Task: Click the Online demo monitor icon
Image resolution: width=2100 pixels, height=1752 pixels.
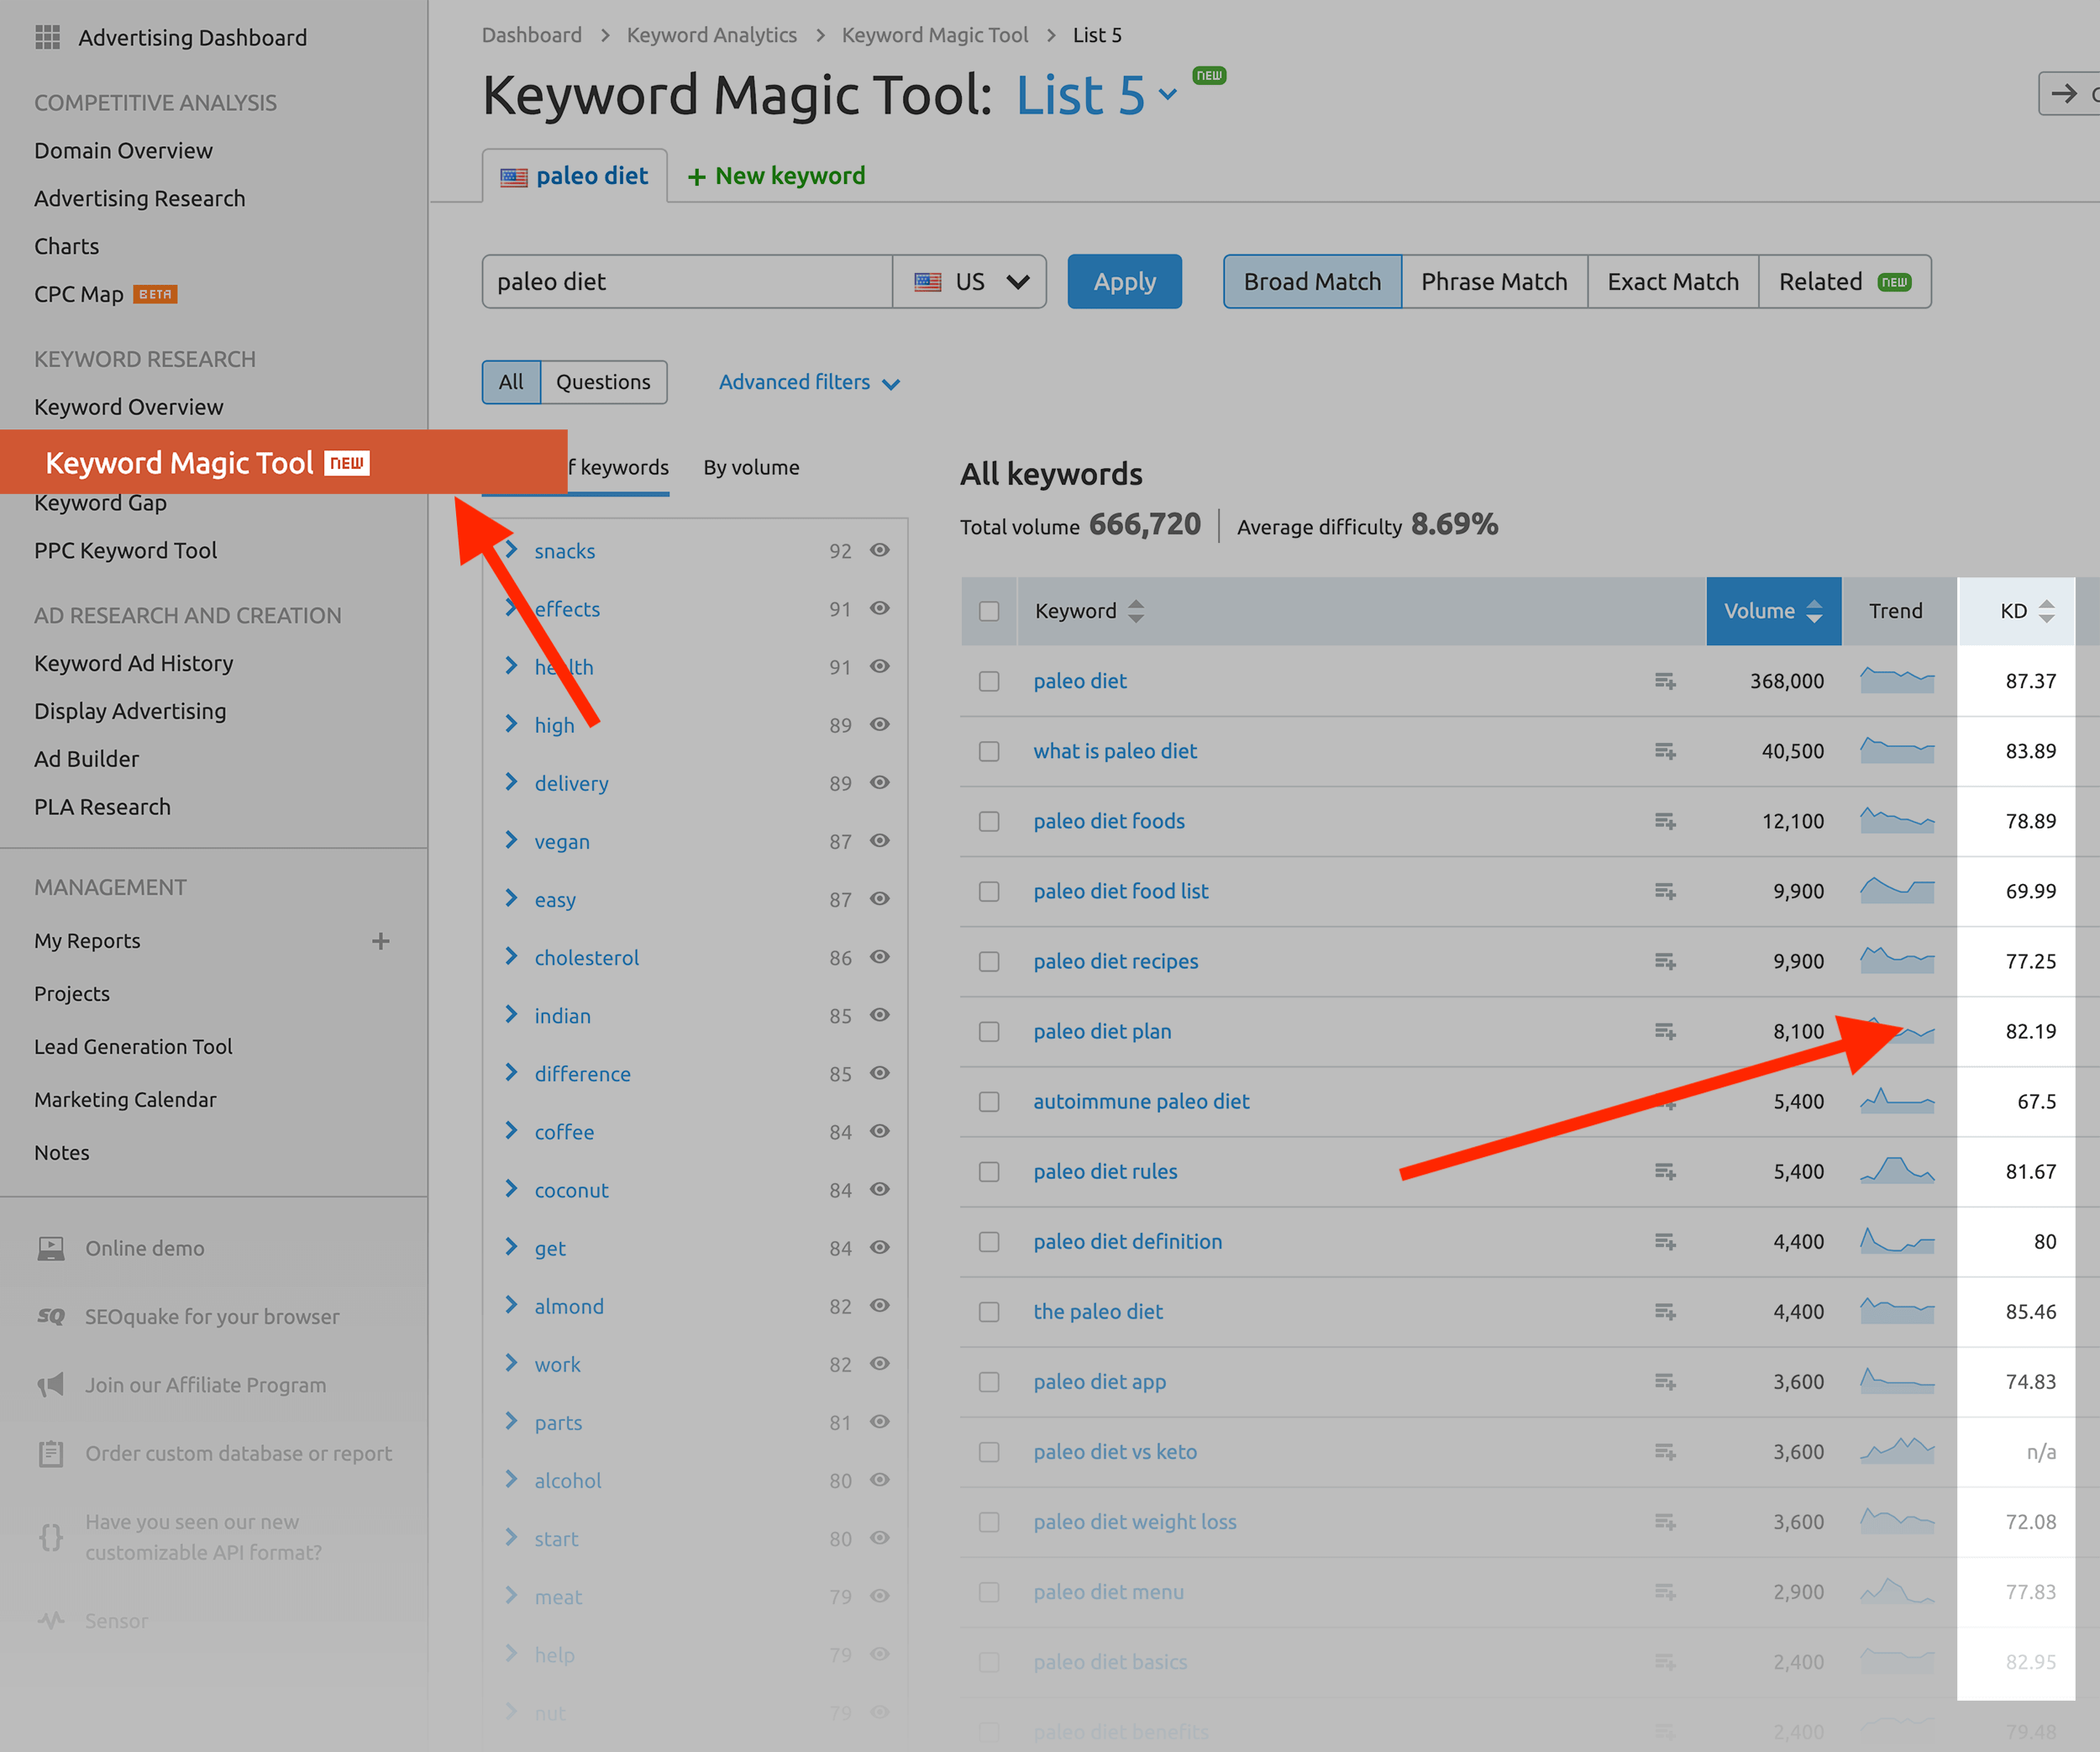Action: 51,1248
